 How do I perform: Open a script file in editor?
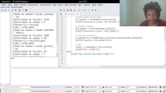[x=61, y=10]
